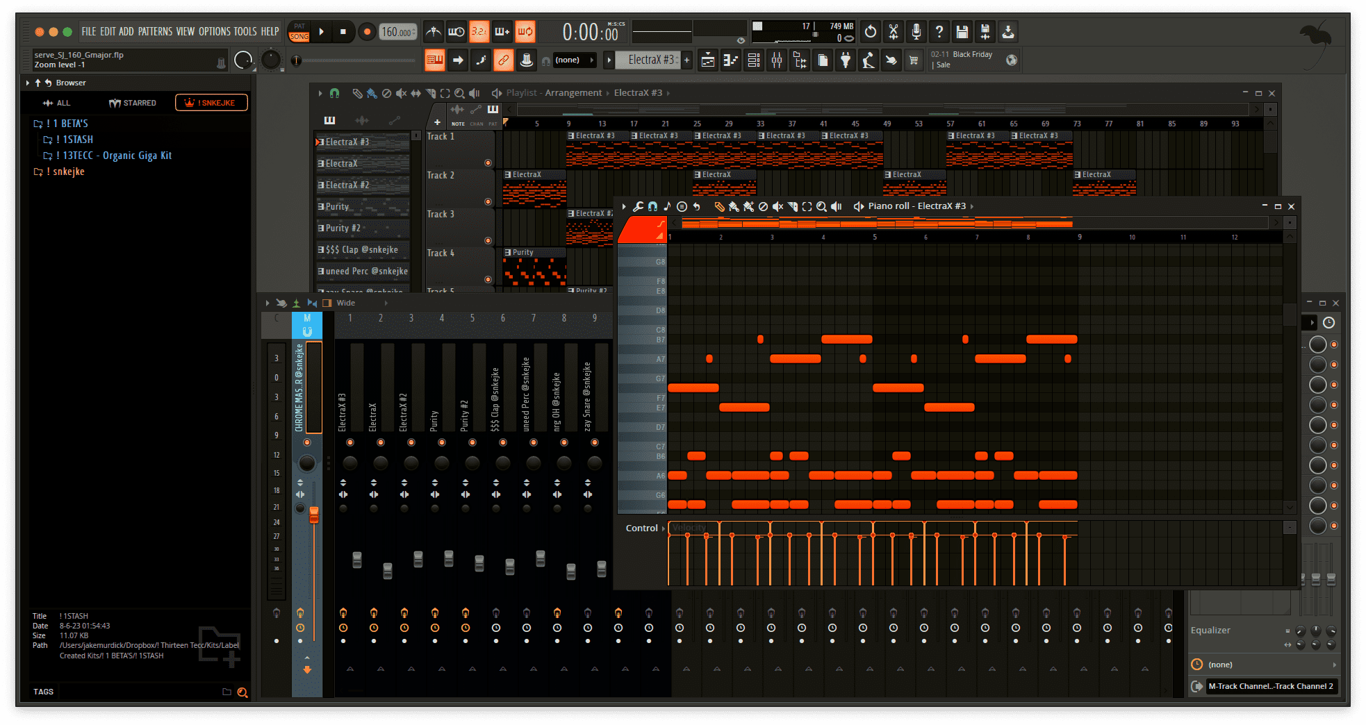This screenshot has height=725, width=1366.
Task: Toggle piano roll snap magnet
Action: [x=652, y=206]
